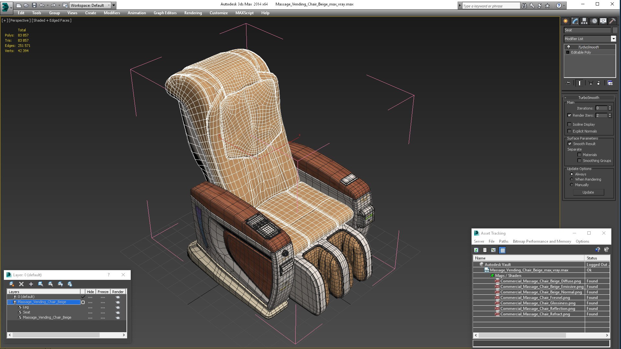
Task: Open the quick access toolbar customize arrow
Action: [114, 5]
